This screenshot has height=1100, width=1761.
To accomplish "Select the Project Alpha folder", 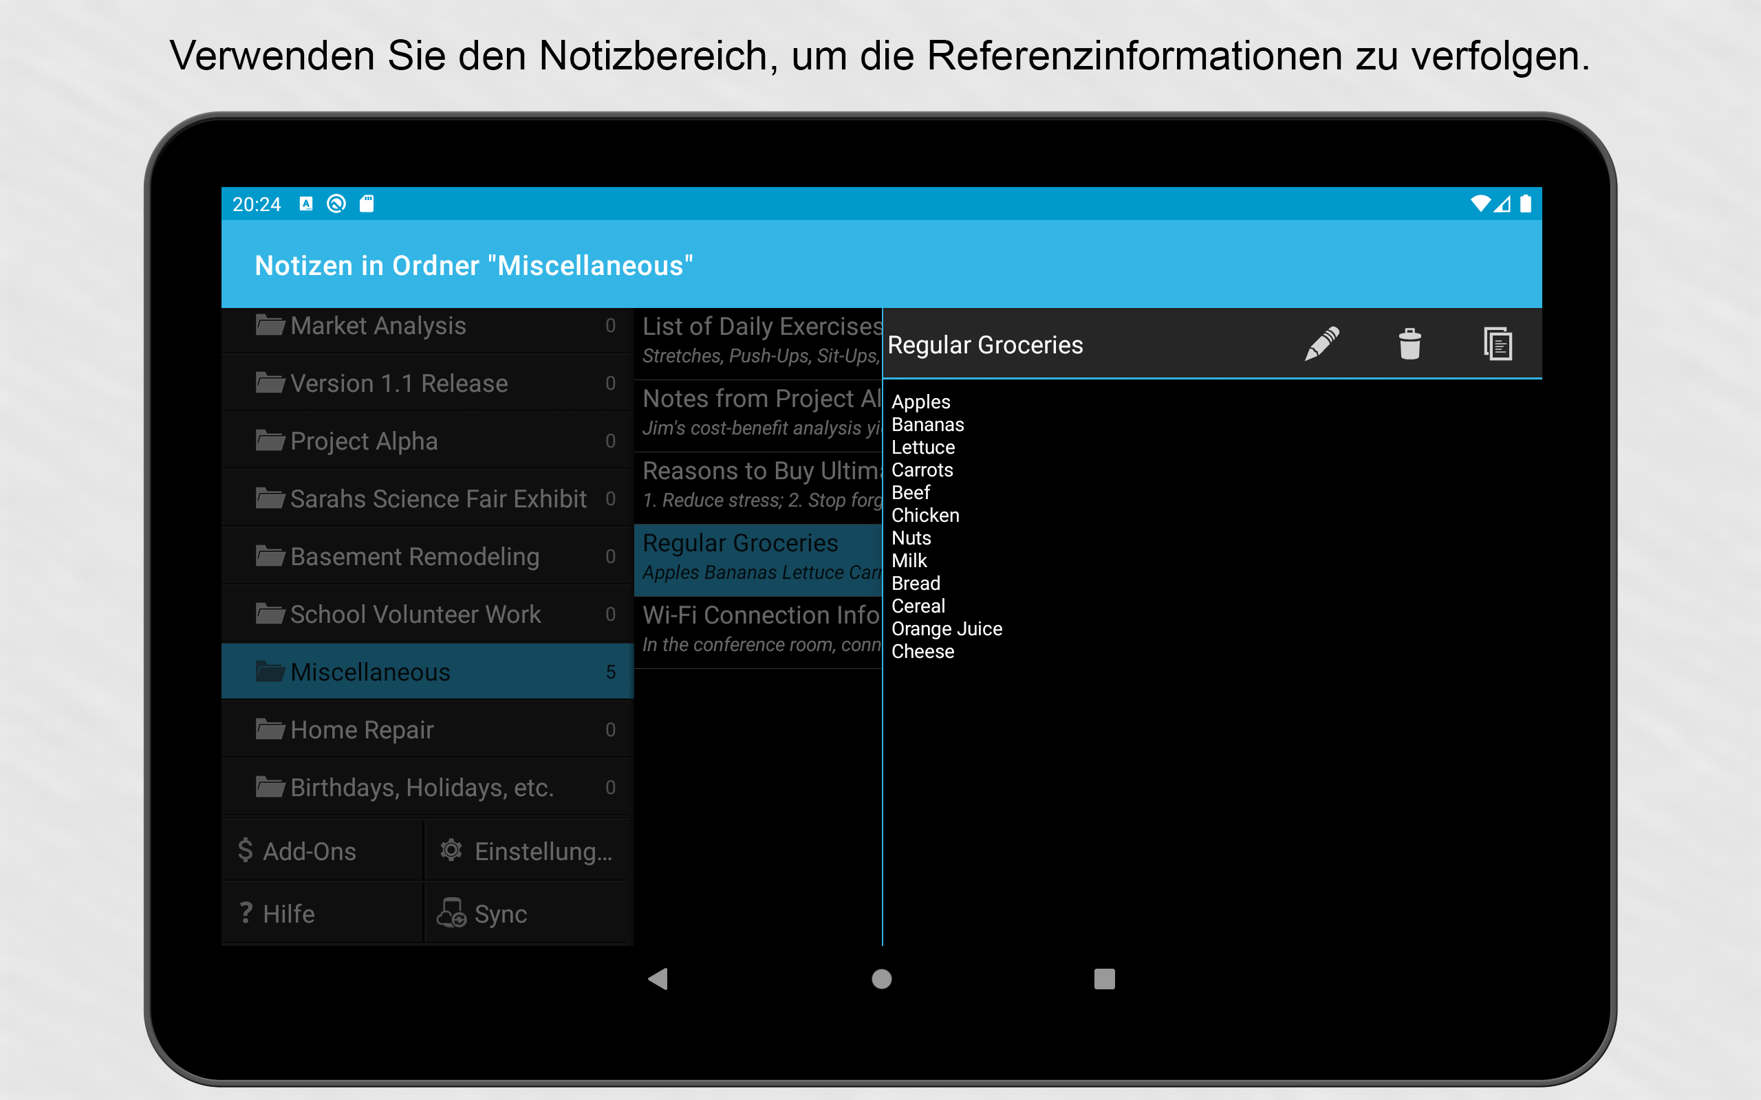I will (427, 440).
